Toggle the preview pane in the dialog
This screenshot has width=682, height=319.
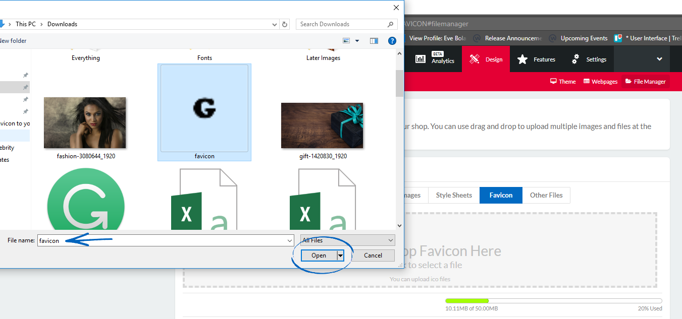(374, 41)
